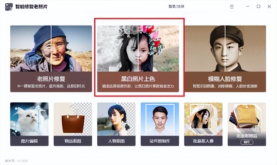
Task: Open the 登录/注册 login link
Action: pos(176,6)
